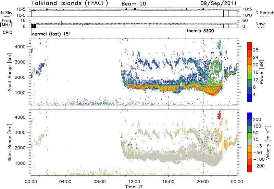The width and height of the screenshot is (274, 189).
Task: Click the 'Time UT' axis title
Action: 134,187
